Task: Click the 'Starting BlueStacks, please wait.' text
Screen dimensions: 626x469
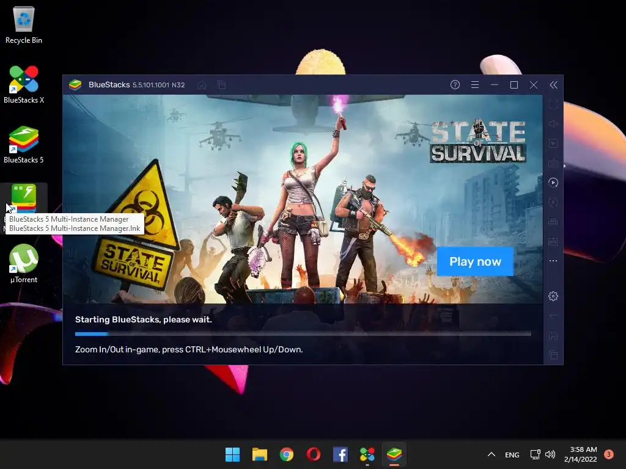Action: (x=143, y=319)
